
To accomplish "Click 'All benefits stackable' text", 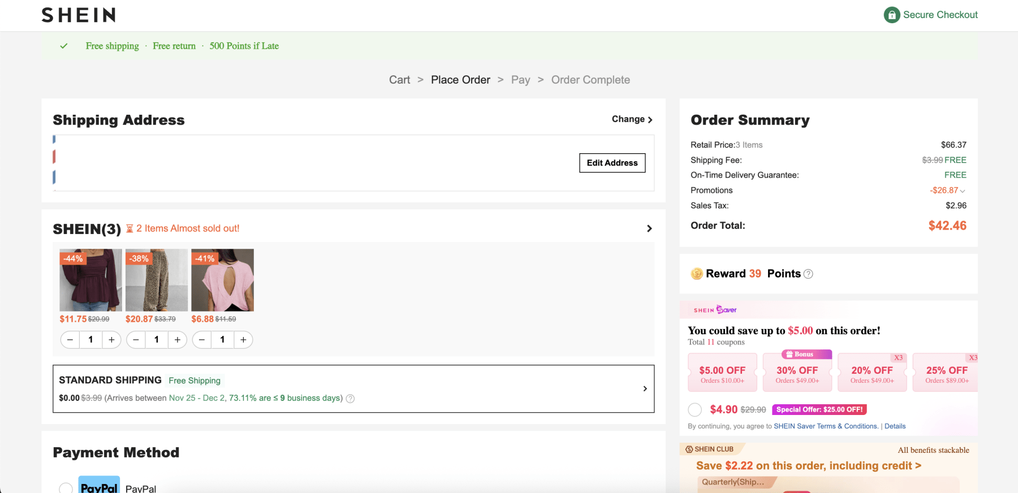I will (933, 450).
